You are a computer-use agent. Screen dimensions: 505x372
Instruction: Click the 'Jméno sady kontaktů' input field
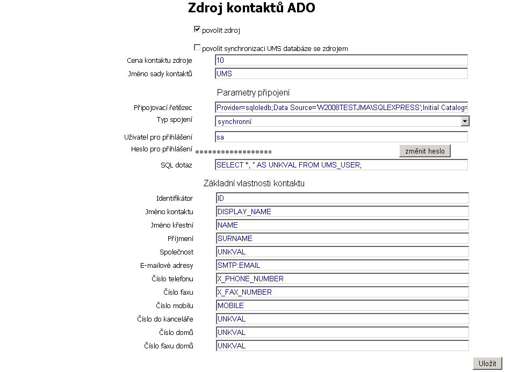pyautogui.click(x=341, y=74)
